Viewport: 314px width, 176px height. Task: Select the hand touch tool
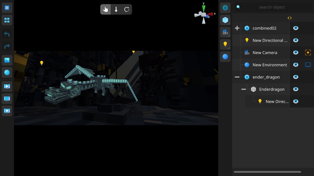tap(105, 9)
